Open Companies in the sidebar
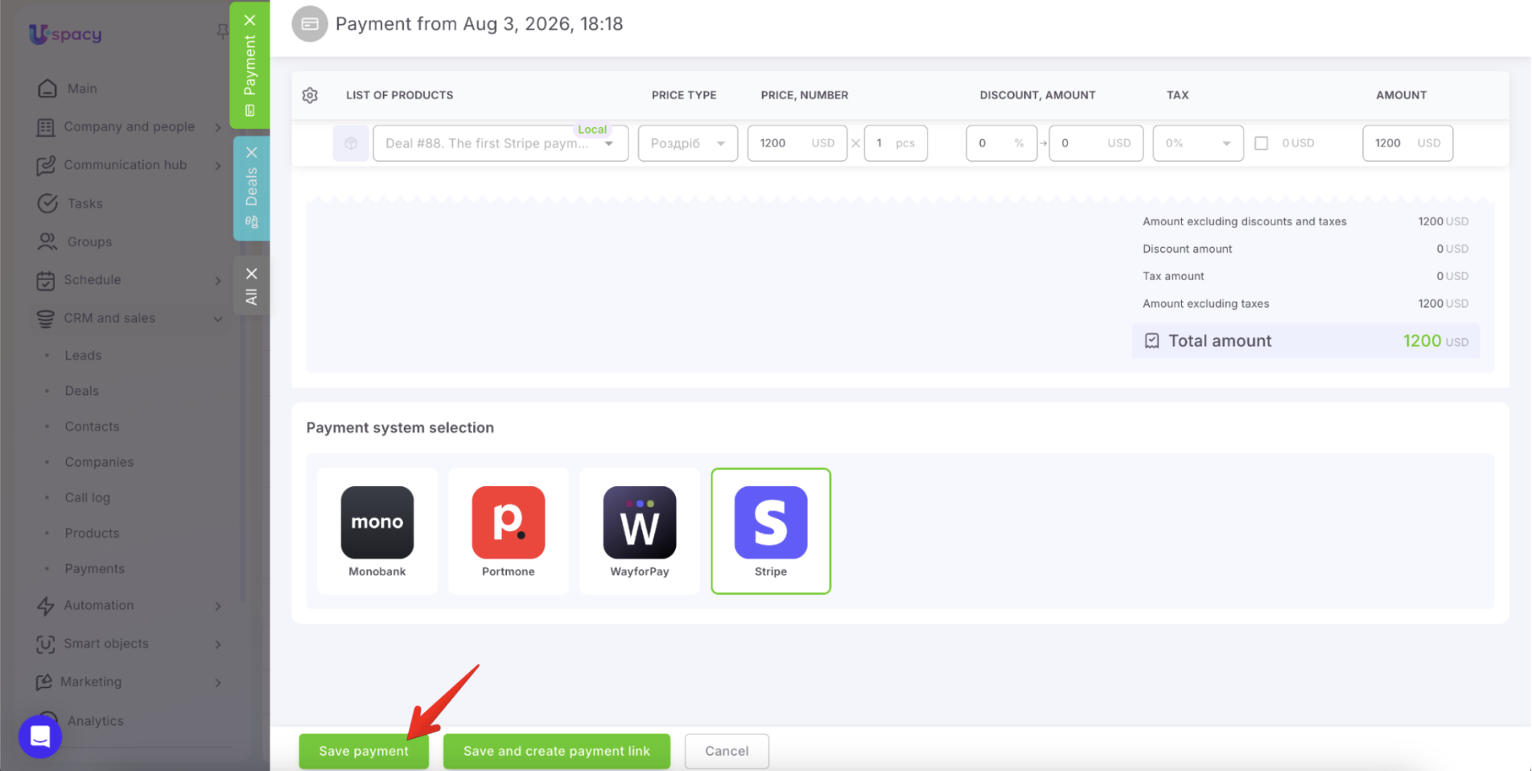The image size is (1532, 771). pyautogui.click(x=99, y=462)
